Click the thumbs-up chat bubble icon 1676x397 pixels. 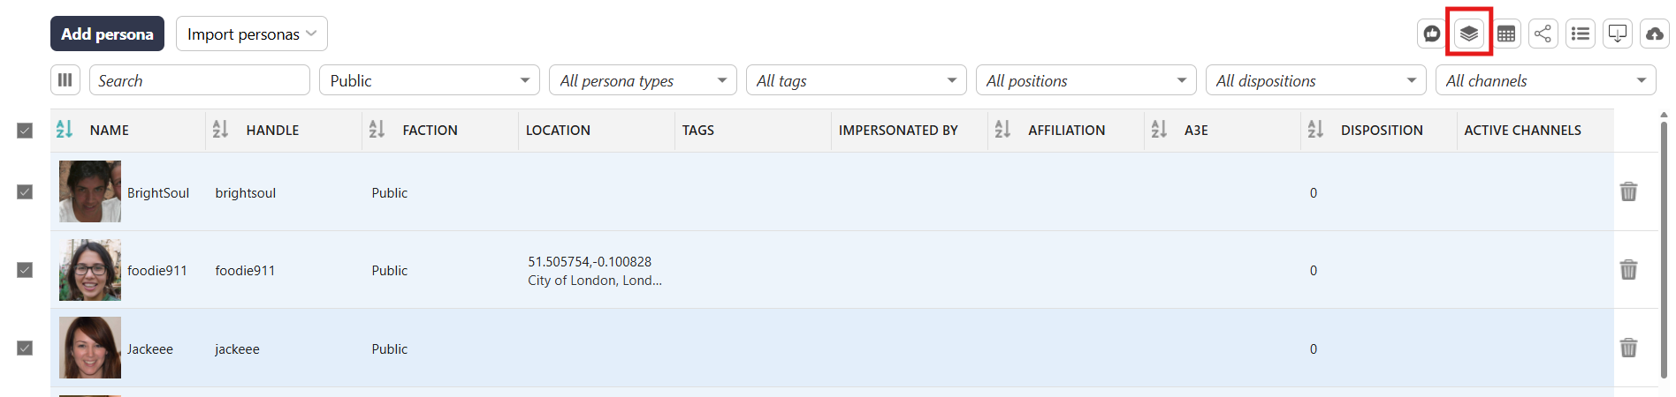coord(1431,34)
